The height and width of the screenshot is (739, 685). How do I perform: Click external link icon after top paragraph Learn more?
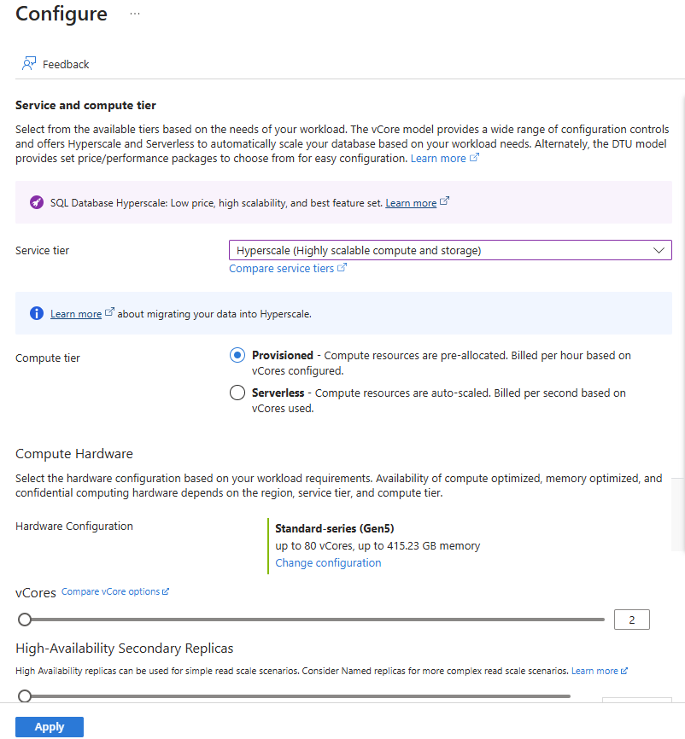(x=475, y=157)
